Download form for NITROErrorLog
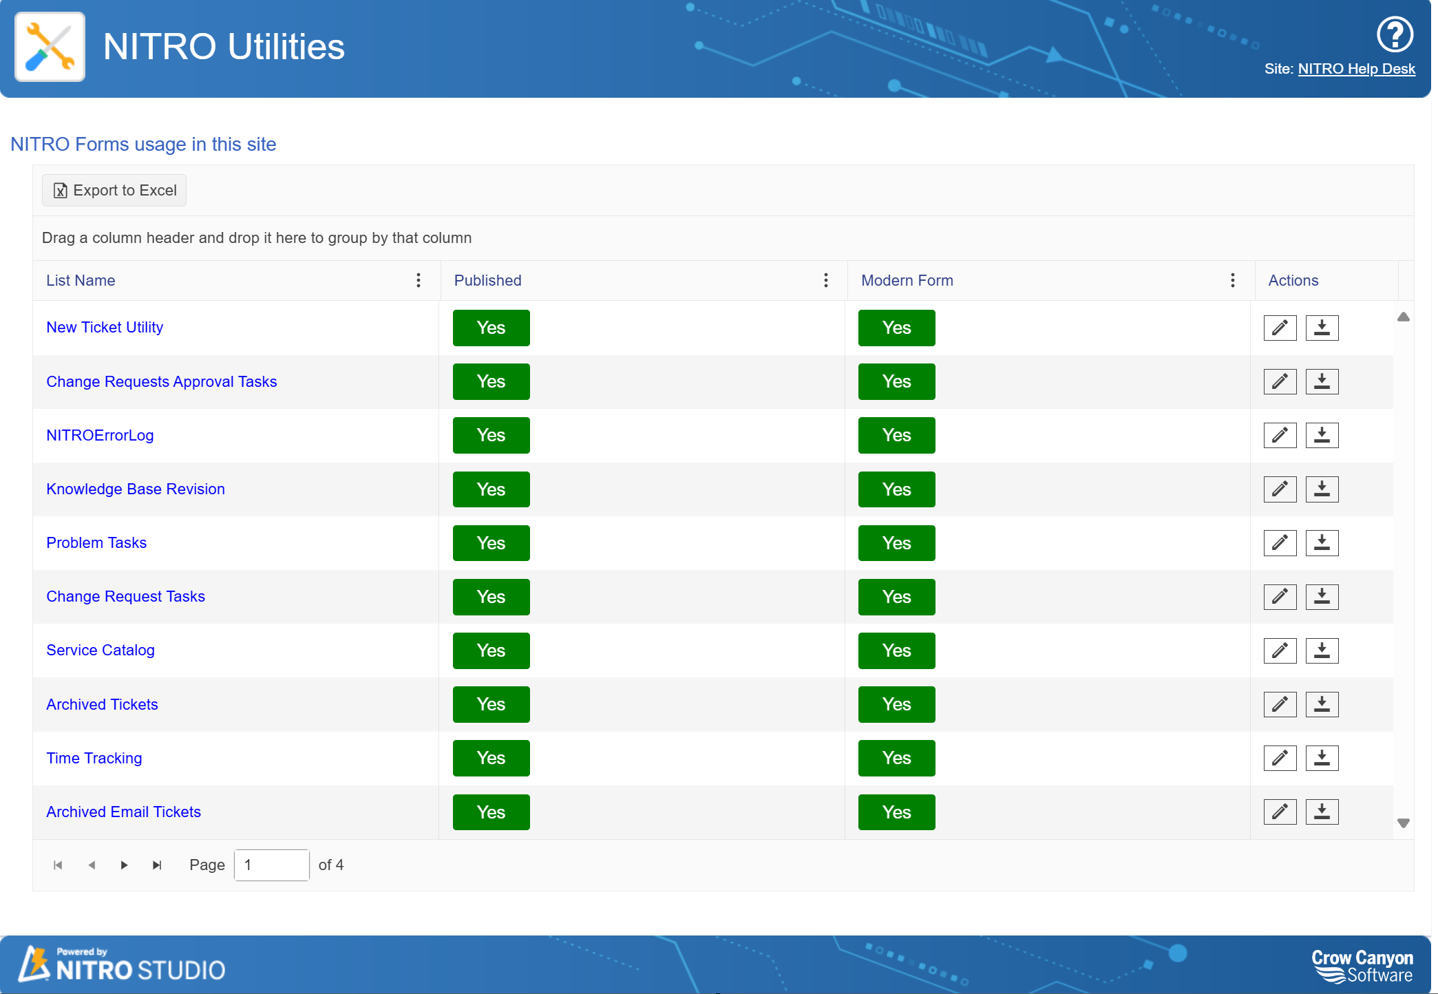 coord(1322,435)
